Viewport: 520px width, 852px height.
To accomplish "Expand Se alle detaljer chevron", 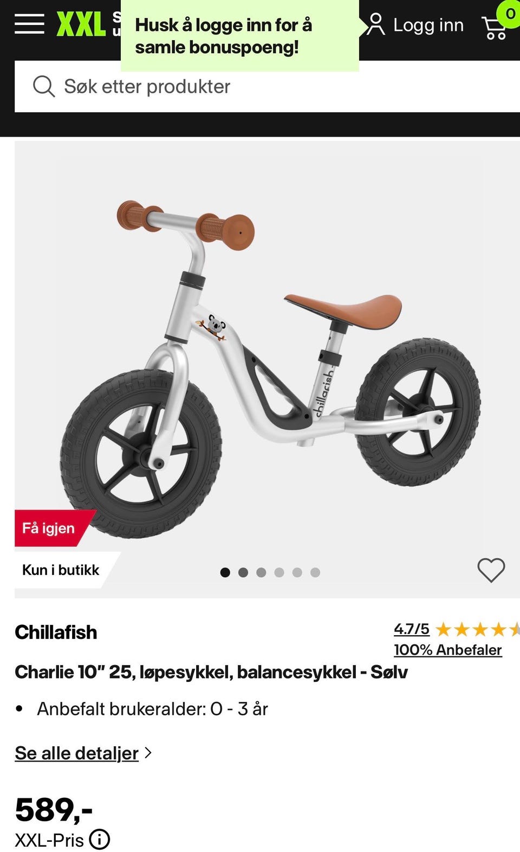I will coord(148,753).
